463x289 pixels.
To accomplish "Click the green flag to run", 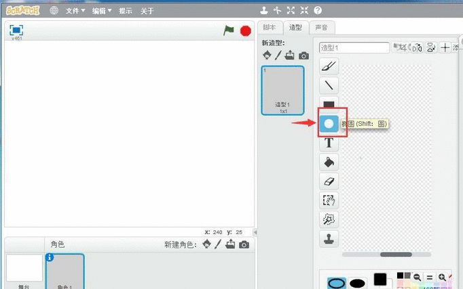I will (229, 30).
